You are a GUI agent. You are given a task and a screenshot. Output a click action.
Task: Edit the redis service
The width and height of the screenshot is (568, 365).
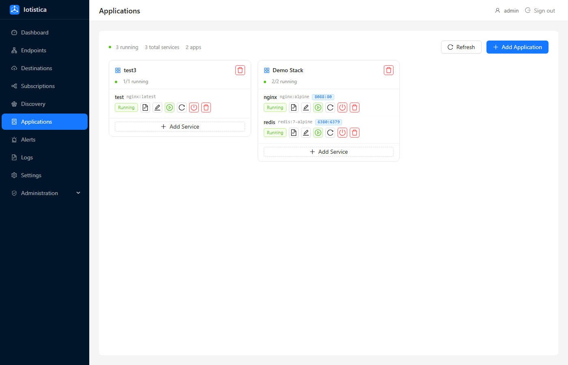tap(306, 133)
